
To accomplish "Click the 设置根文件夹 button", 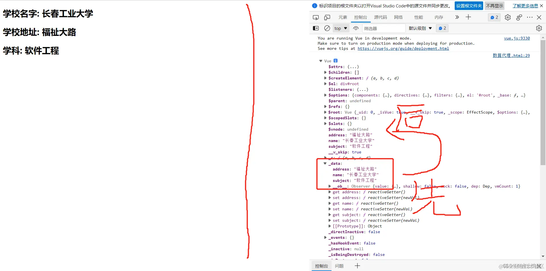I will [469, 6].
